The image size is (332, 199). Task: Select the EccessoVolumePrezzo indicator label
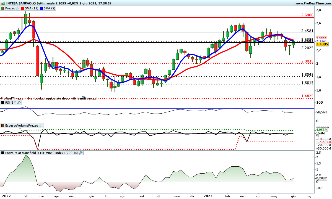click(x=22, y=125)
